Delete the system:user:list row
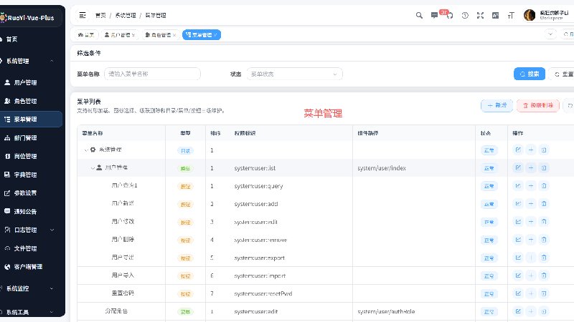The width and height of the screenshot is (574, 322). 544,167
